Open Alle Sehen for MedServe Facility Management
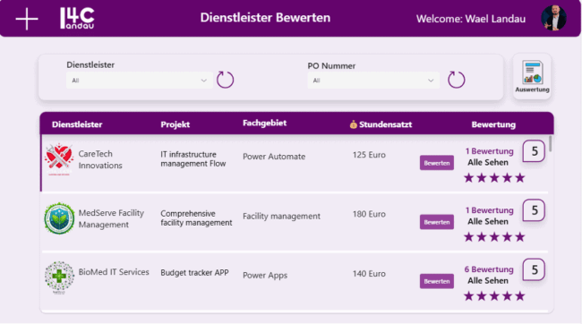This screenshot has width=582, height=324. [488, 222]
